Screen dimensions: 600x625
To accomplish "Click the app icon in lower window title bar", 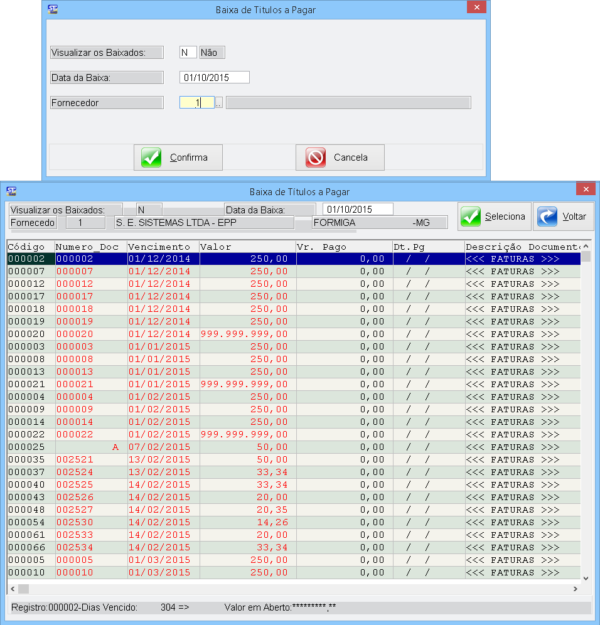I will pos(11,191).
